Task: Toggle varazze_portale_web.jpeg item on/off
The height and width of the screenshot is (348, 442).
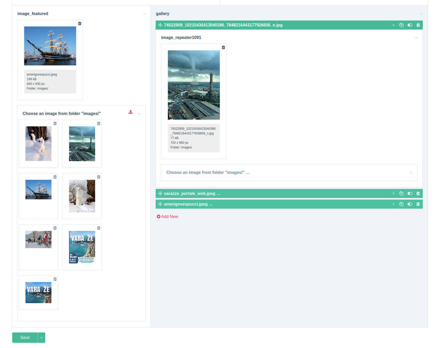Action: pyautogui.click(x=410, y=193)
